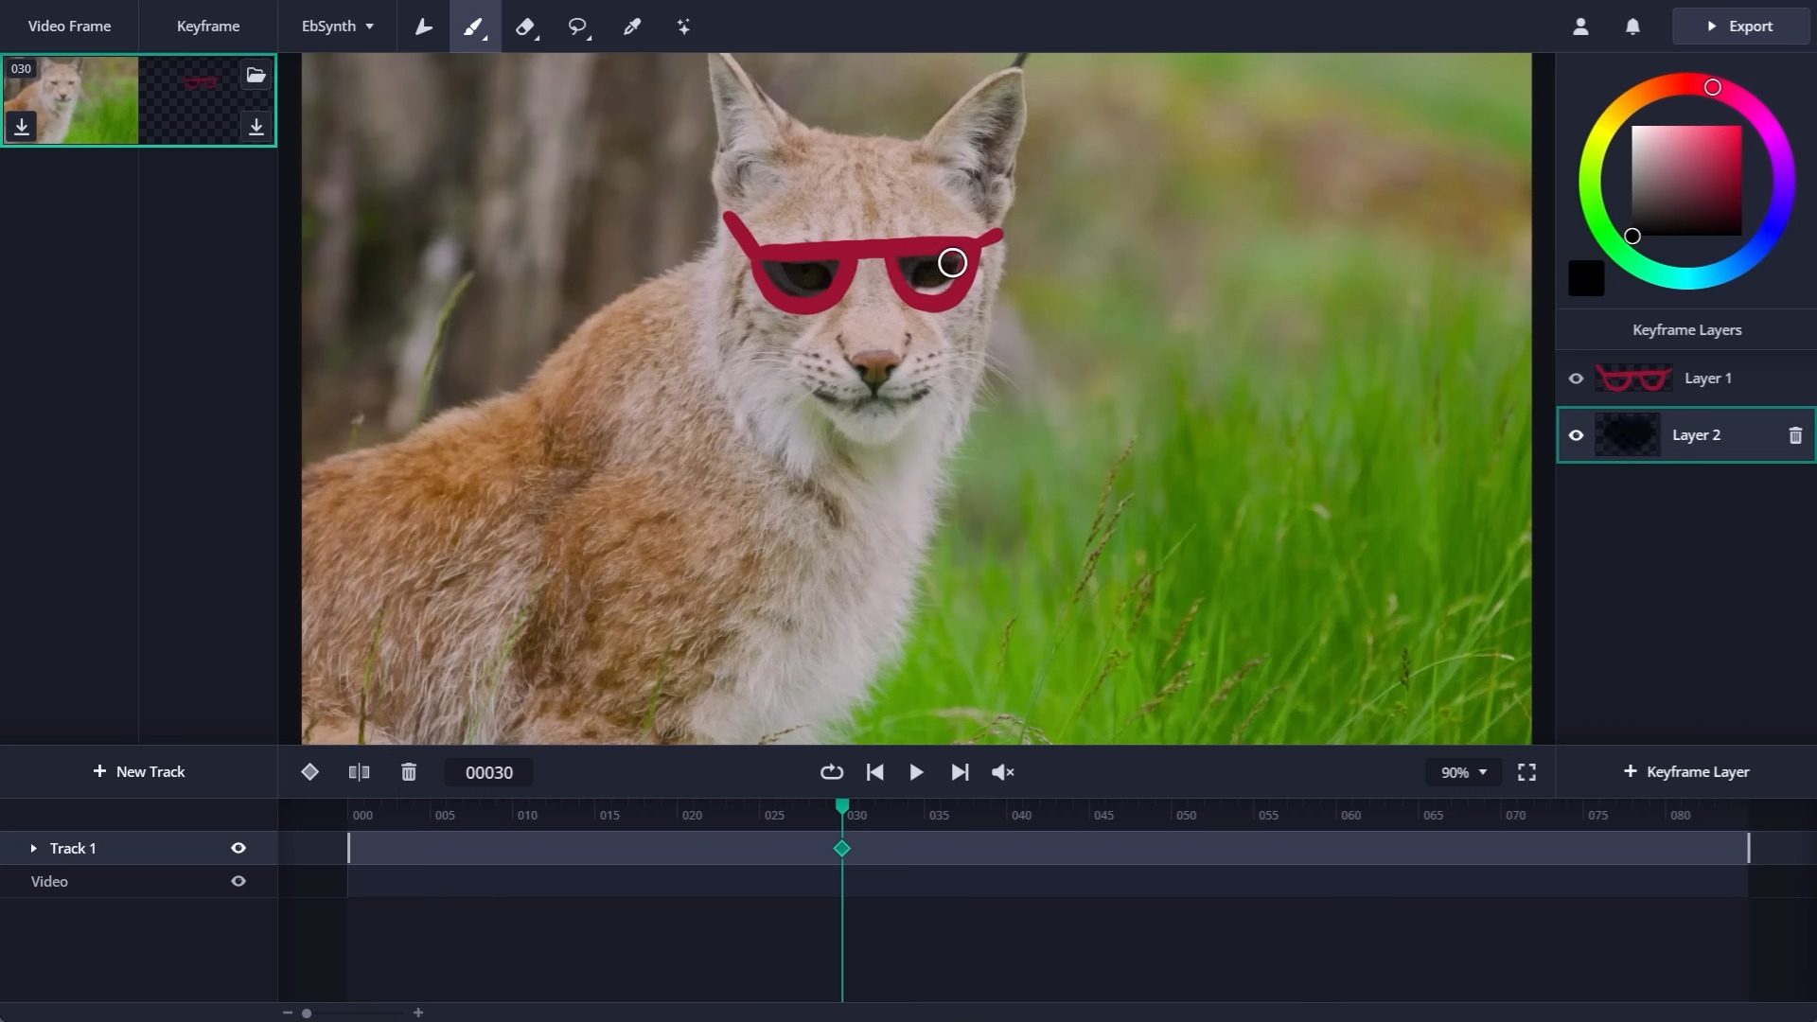Screen dimensions: 1817x1022
Task: Open the Keyframe tab
Action: click(x=207, y=26)
